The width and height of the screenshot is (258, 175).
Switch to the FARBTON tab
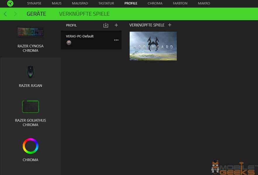click(180, 3)
